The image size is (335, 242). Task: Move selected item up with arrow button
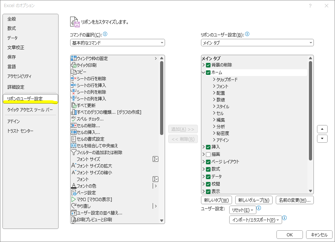point(322,129)
